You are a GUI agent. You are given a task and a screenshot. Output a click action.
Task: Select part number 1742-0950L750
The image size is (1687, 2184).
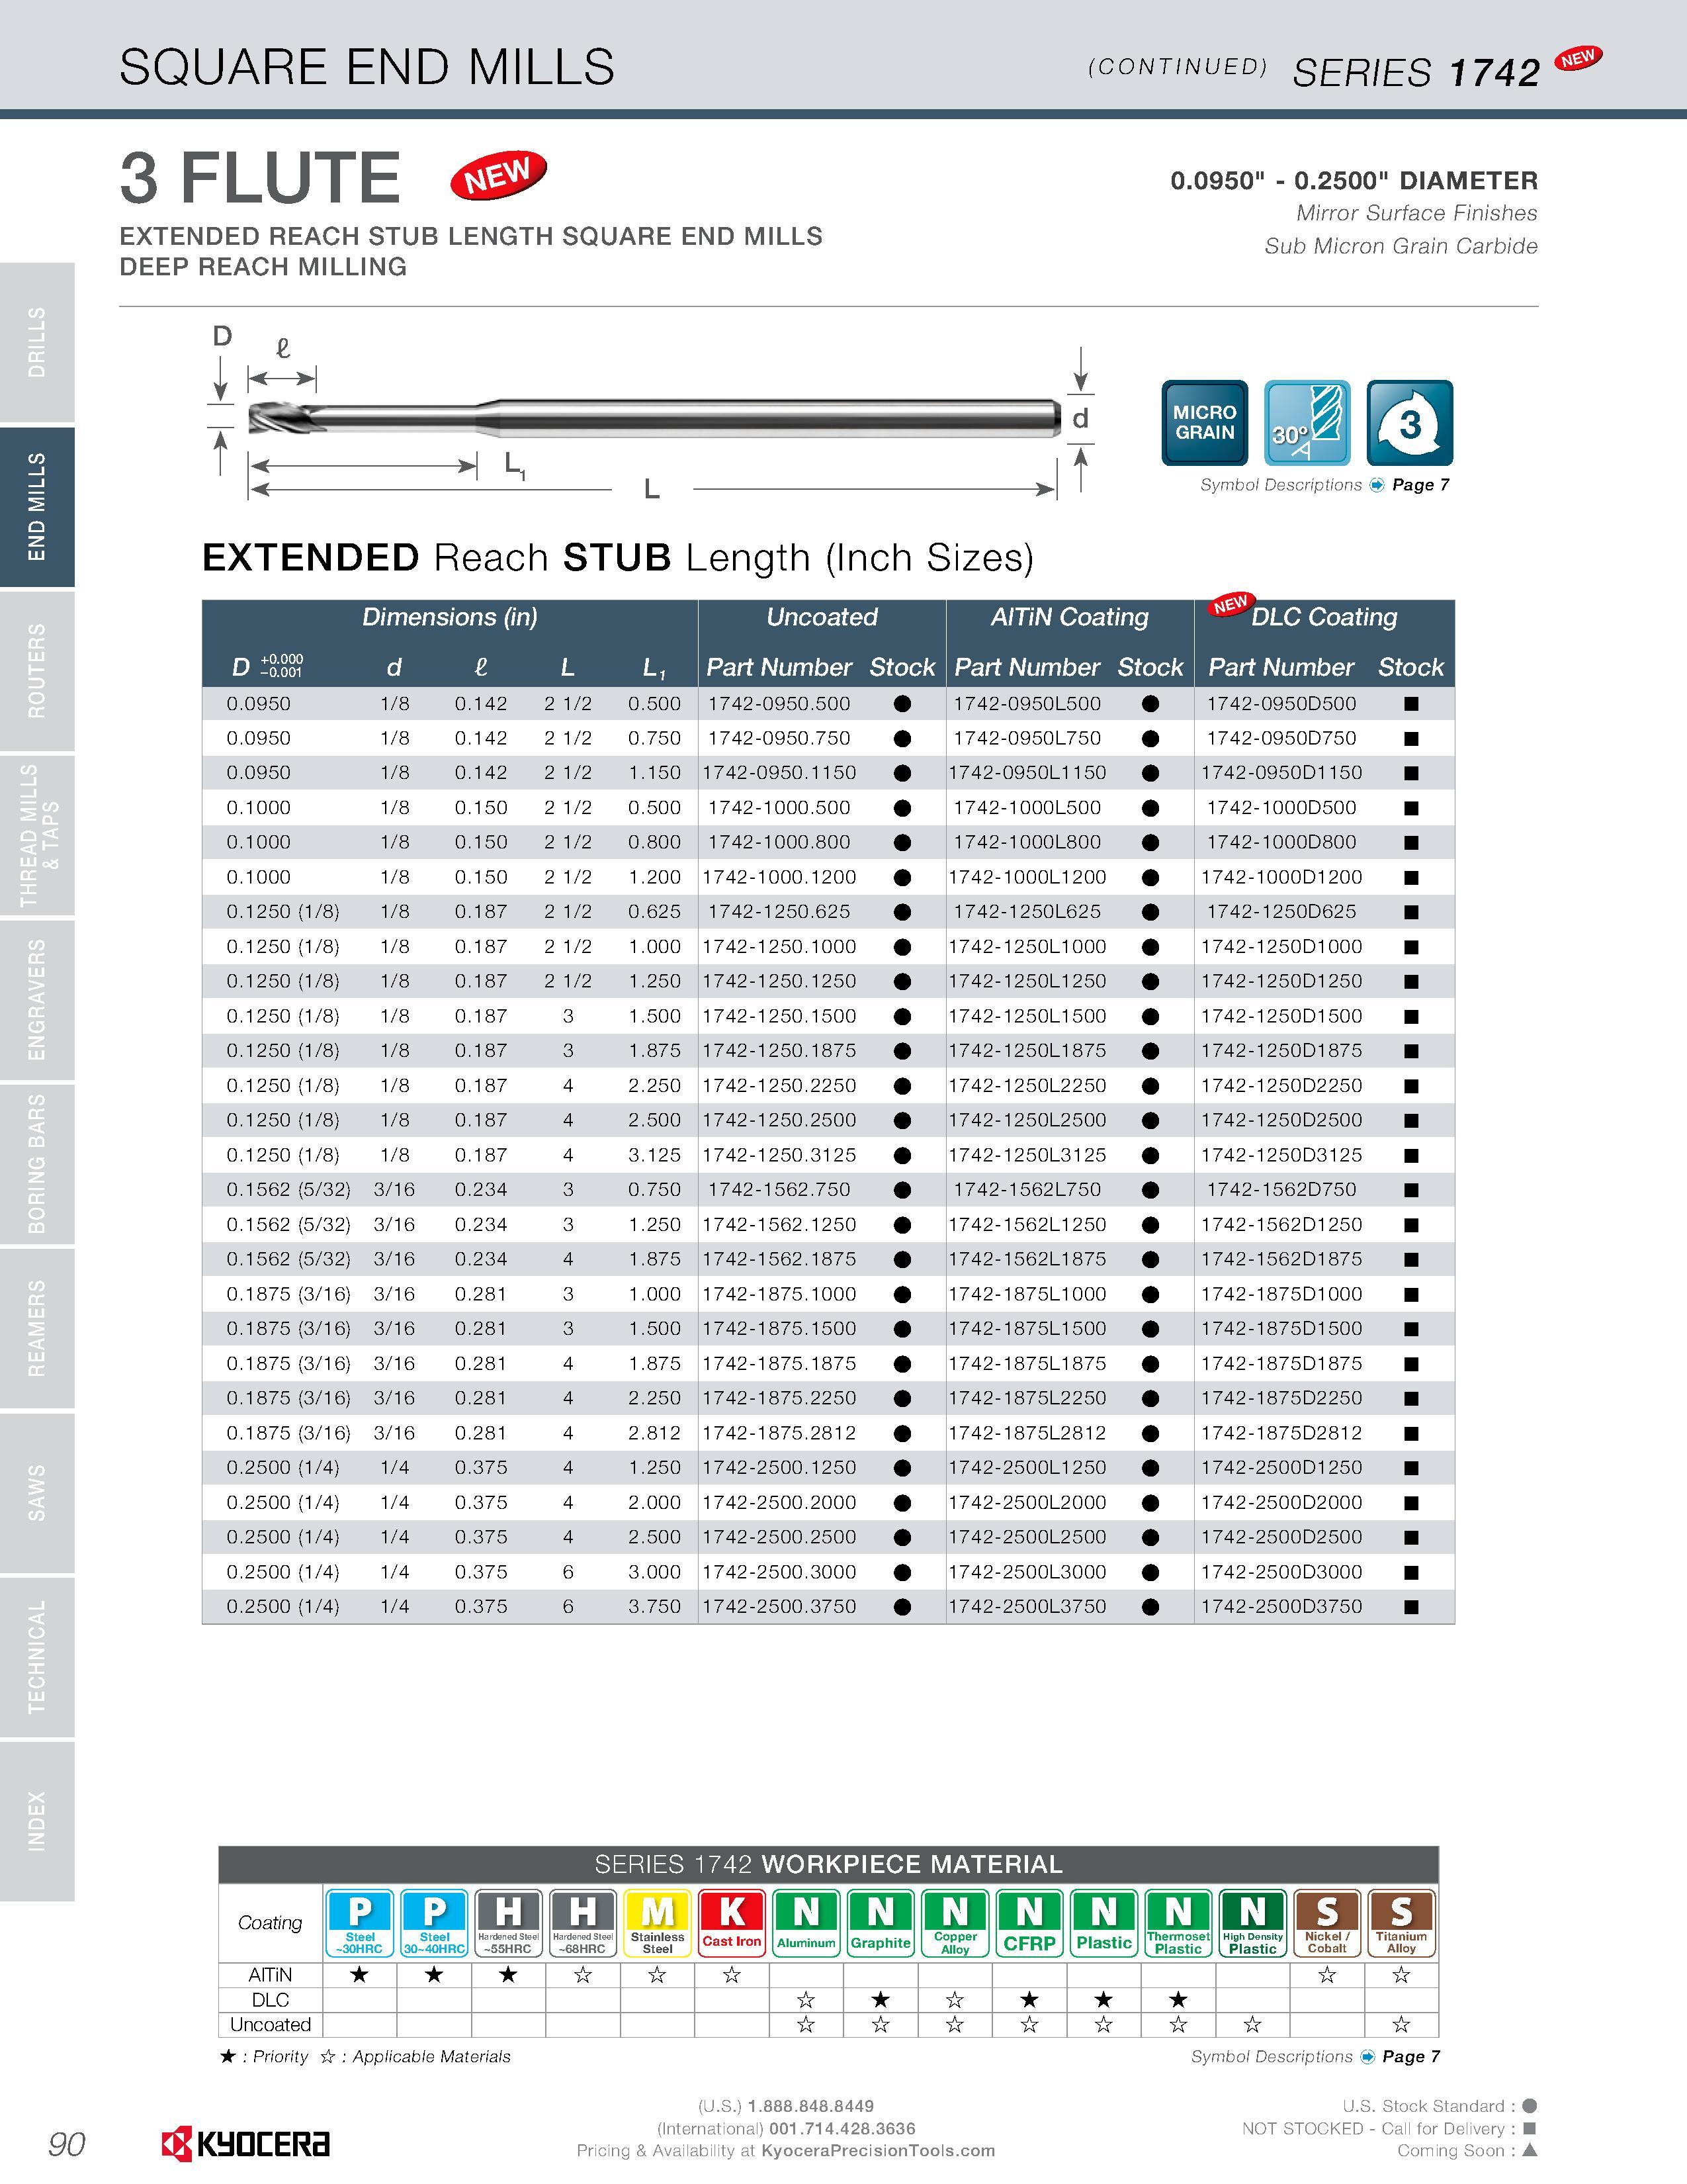pos(1027,739)
